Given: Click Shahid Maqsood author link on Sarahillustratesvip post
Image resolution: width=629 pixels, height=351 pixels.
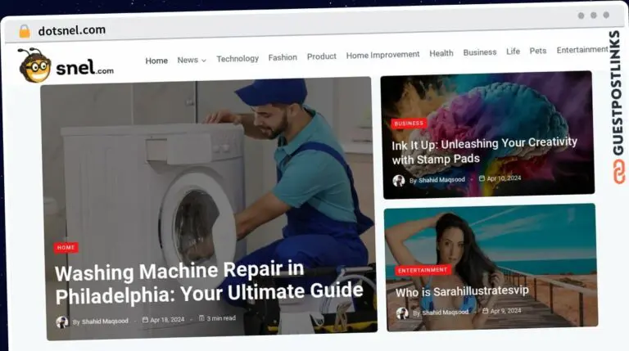Looking at the screenshot, I should click(446, 312).
